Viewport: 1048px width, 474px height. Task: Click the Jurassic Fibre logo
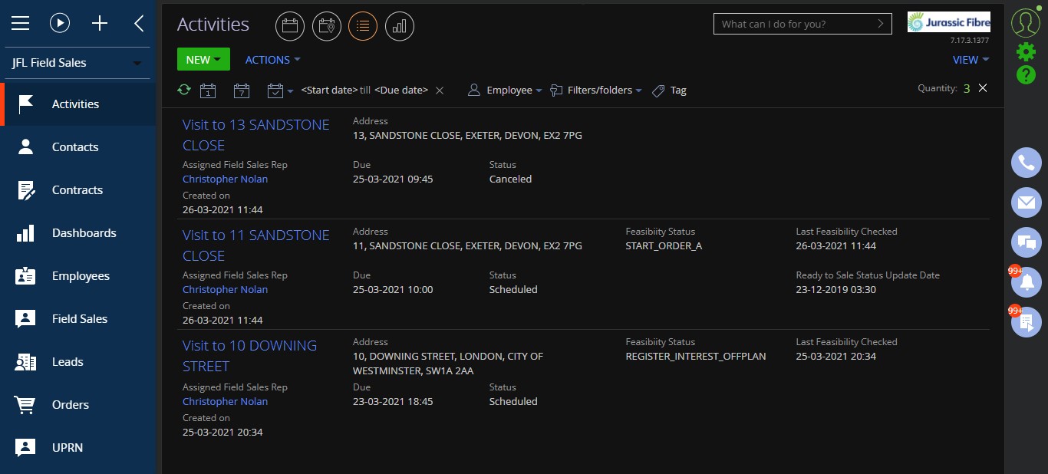point(948,21)
